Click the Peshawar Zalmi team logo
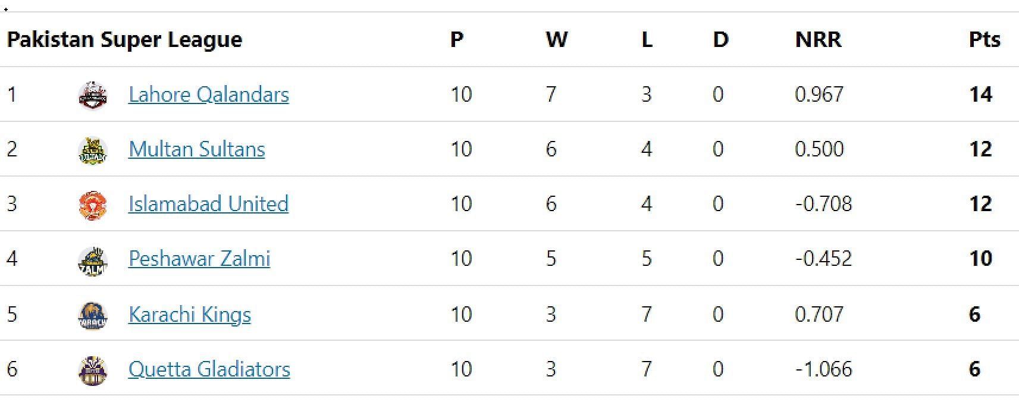Viewport: 1019px width, 405px height. (93, 260)
